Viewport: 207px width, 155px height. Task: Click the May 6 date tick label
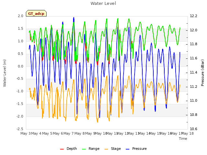(x=58, y=133)
